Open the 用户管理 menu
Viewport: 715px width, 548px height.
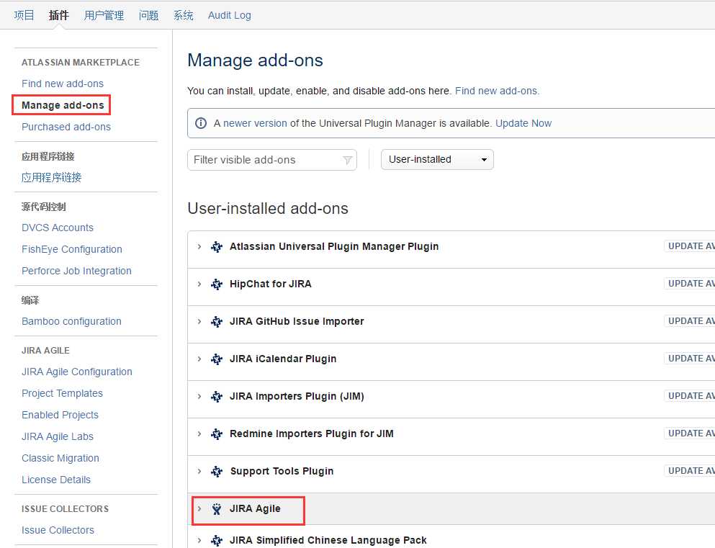pyautogui.click(x=104, y=15)
